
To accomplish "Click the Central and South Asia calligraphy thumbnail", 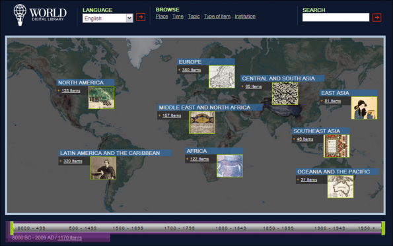I will (x=285, y=94).
